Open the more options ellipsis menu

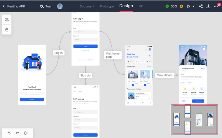(216, 6)
